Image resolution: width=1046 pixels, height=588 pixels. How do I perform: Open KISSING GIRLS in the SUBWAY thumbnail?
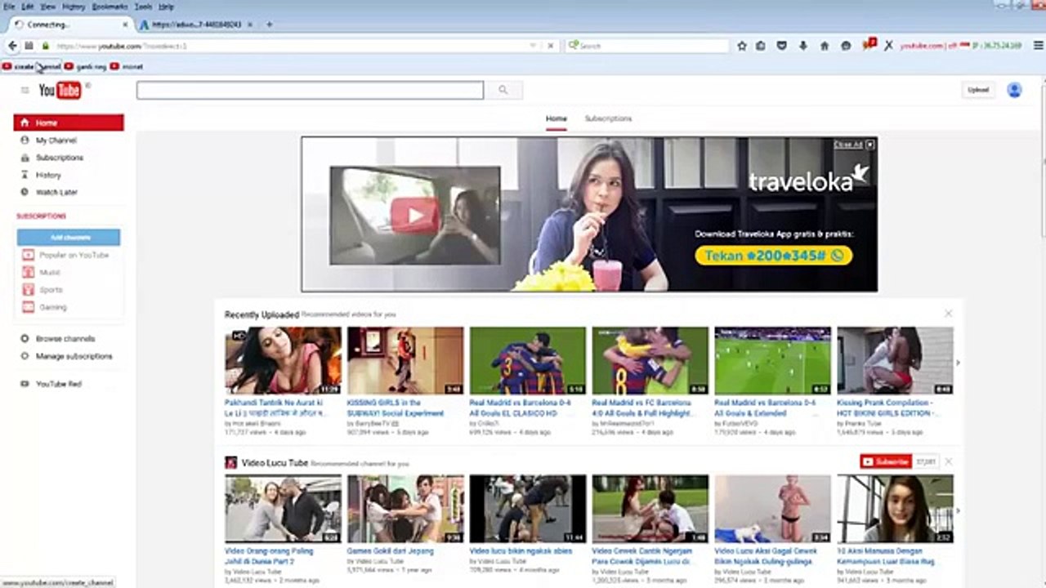[405, 361]
